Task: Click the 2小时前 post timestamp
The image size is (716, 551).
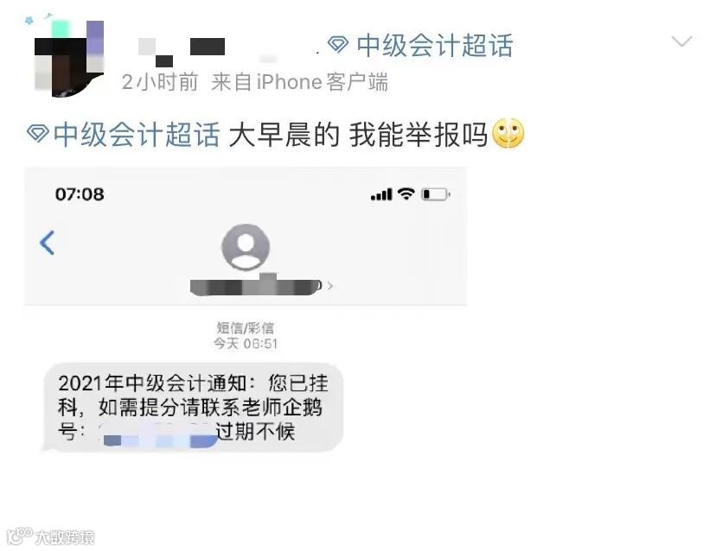Action: click(160, 82)
